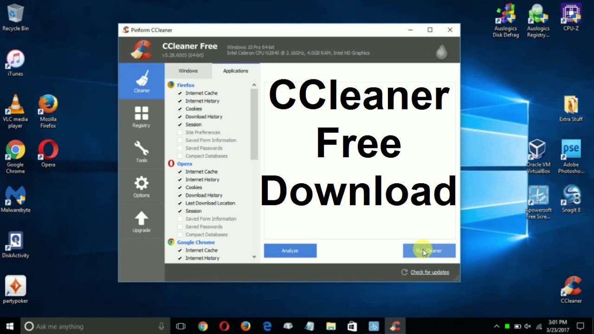Select the Recycle Bin desktop icon

pyautogui.click(x=15, y=17)
